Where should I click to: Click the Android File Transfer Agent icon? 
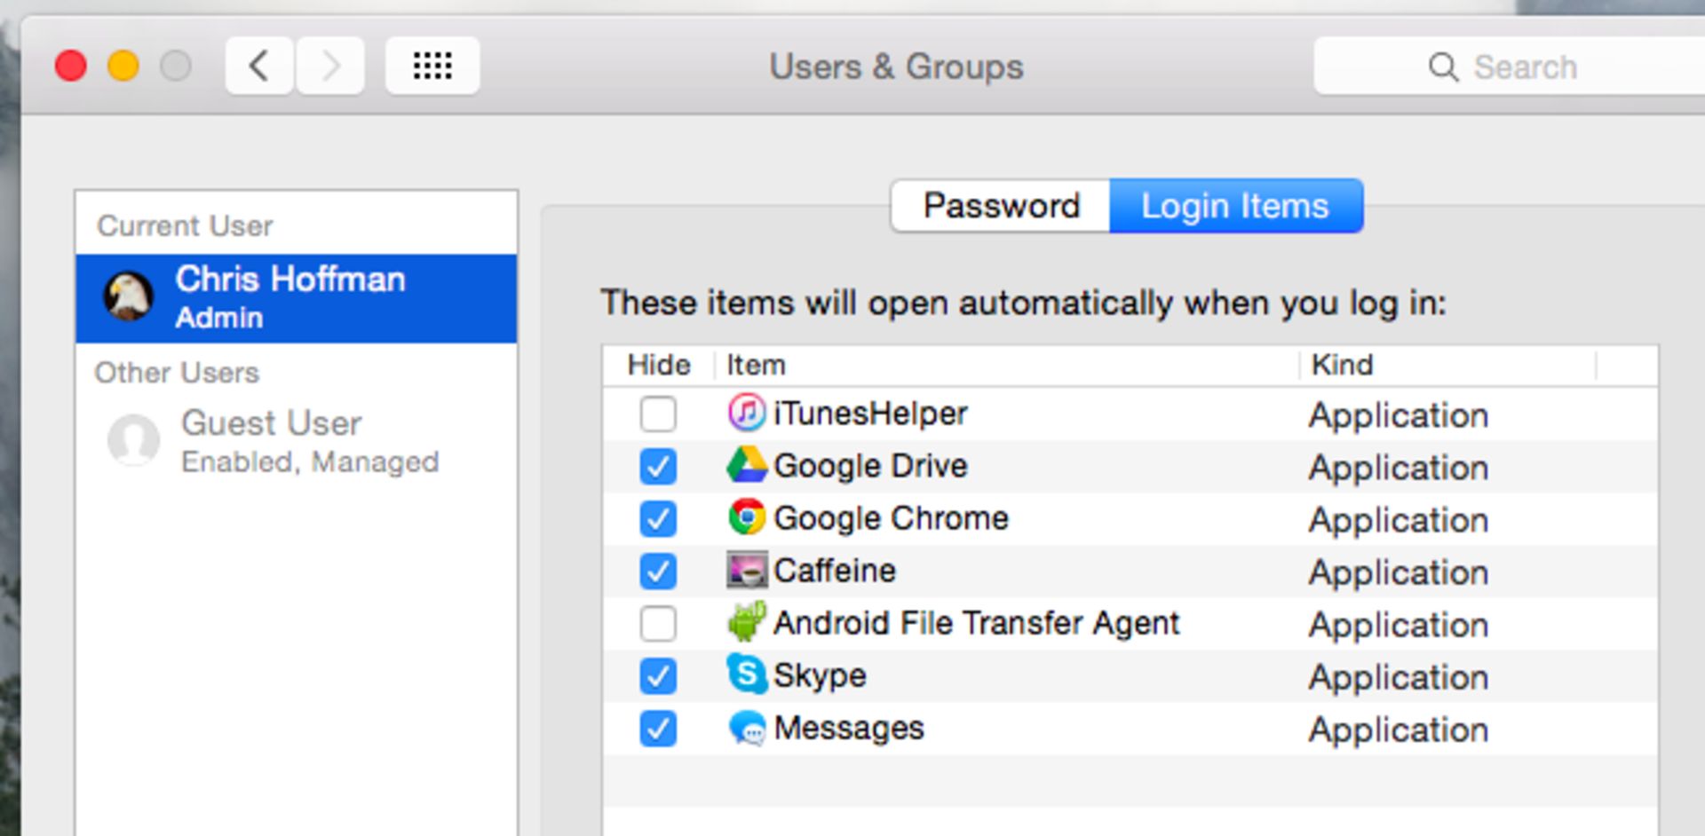click(x=747, y=621)
